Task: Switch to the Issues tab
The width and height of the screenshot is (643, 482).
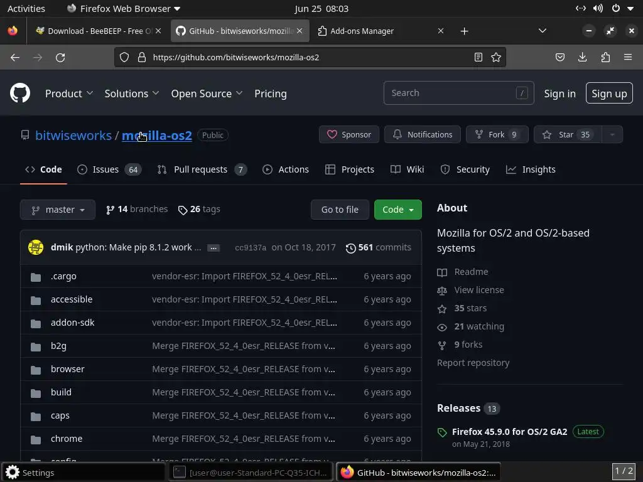Action: 109,169
